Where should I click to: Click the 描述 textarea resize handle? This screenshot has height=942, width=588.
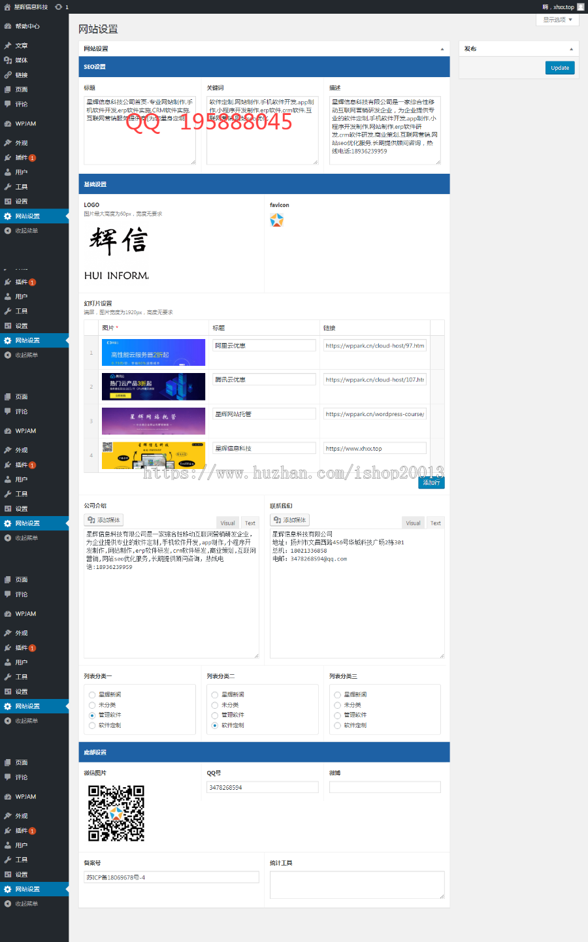438,161
